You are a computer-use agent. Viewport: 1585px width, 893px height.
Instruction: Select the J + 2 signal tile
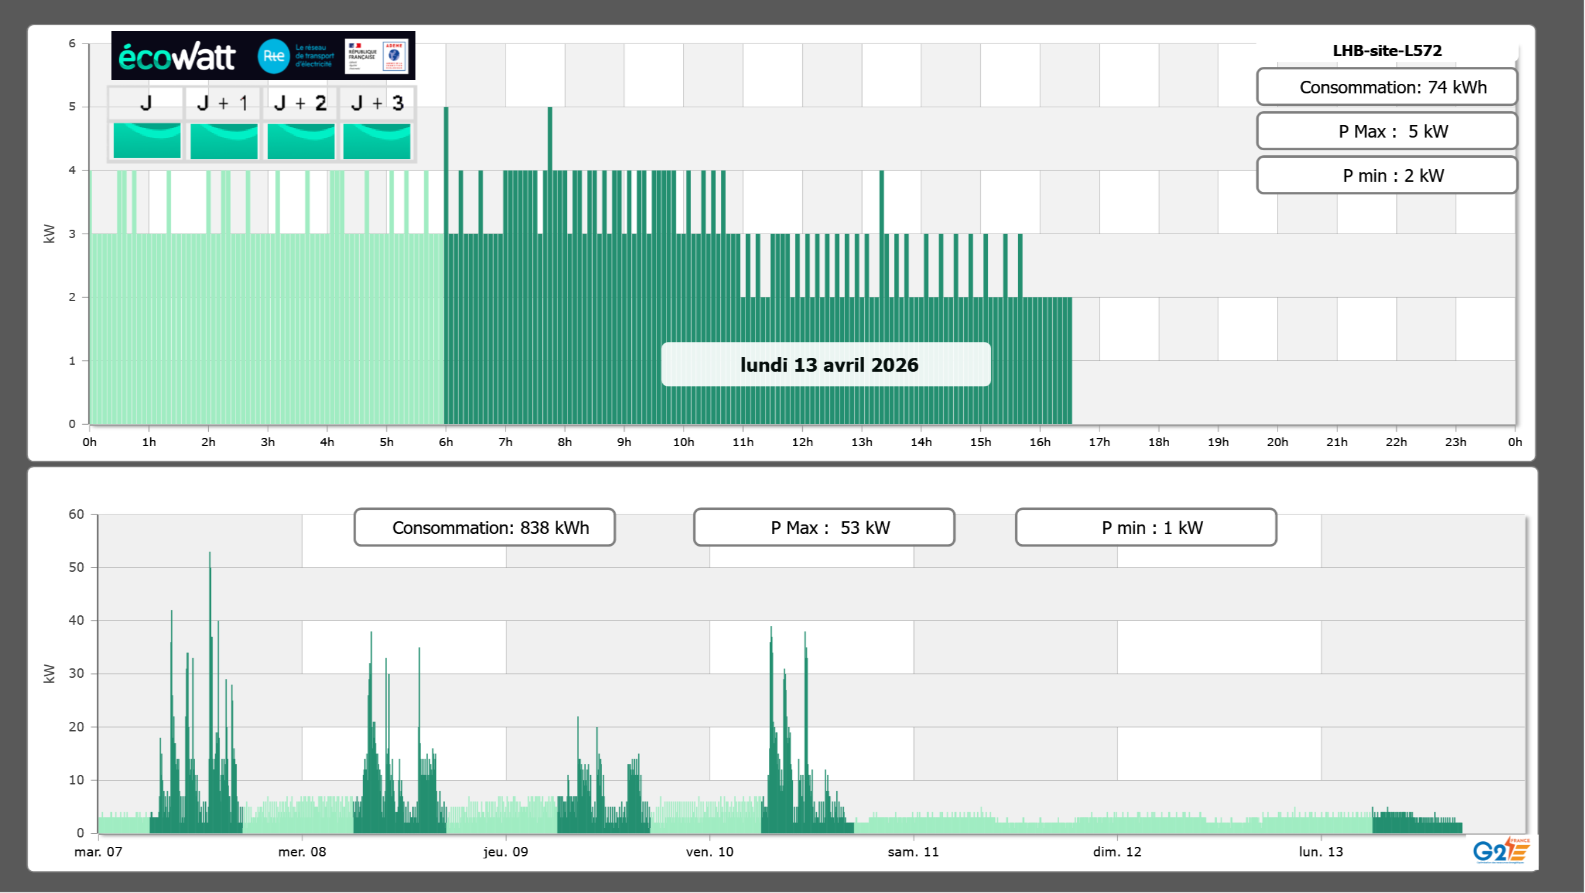(300, 140)
